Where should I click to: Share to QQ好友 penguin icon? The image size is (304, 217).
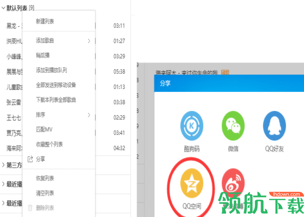pyautogui.click(x=274, y=126)
